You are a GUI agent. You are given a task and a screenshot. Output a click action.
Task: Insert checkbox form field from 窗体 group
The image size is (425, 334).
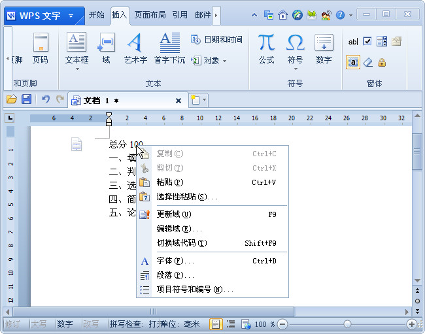367,41
